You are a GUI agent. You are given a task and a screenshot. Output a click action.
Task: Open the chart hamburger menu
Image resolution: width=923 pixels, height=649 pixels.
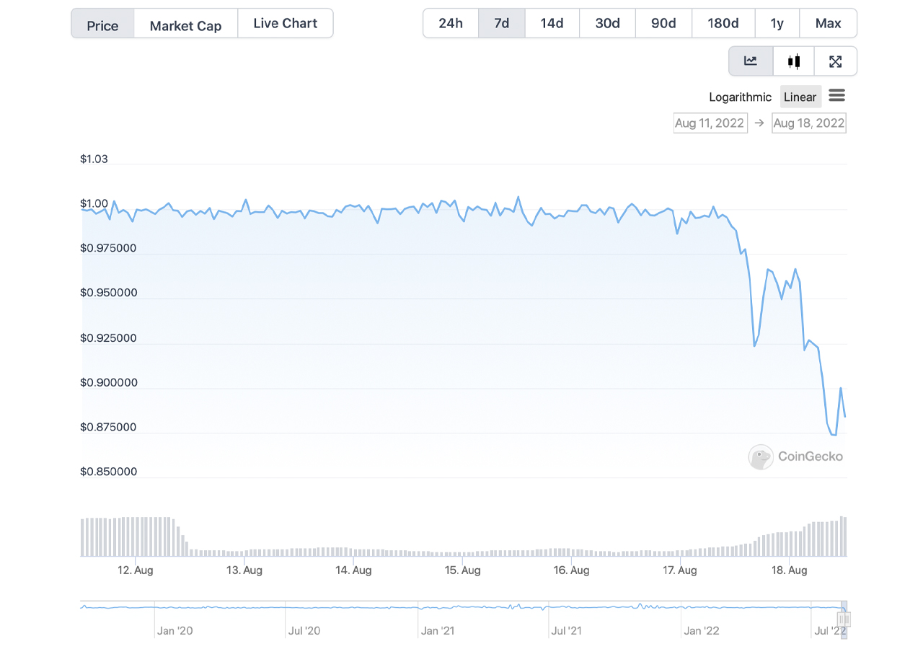pos(836,96)
